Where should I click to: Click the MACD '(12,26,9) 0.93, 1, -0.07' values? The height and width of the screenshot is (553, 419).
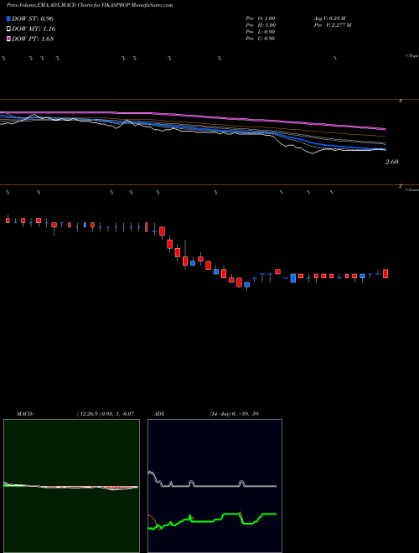point(105,414)
